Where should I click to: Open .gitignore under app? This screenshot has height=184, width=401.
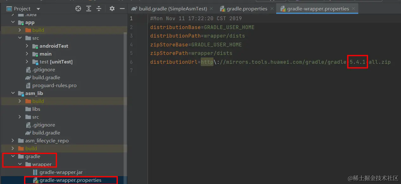pos(44,70)
